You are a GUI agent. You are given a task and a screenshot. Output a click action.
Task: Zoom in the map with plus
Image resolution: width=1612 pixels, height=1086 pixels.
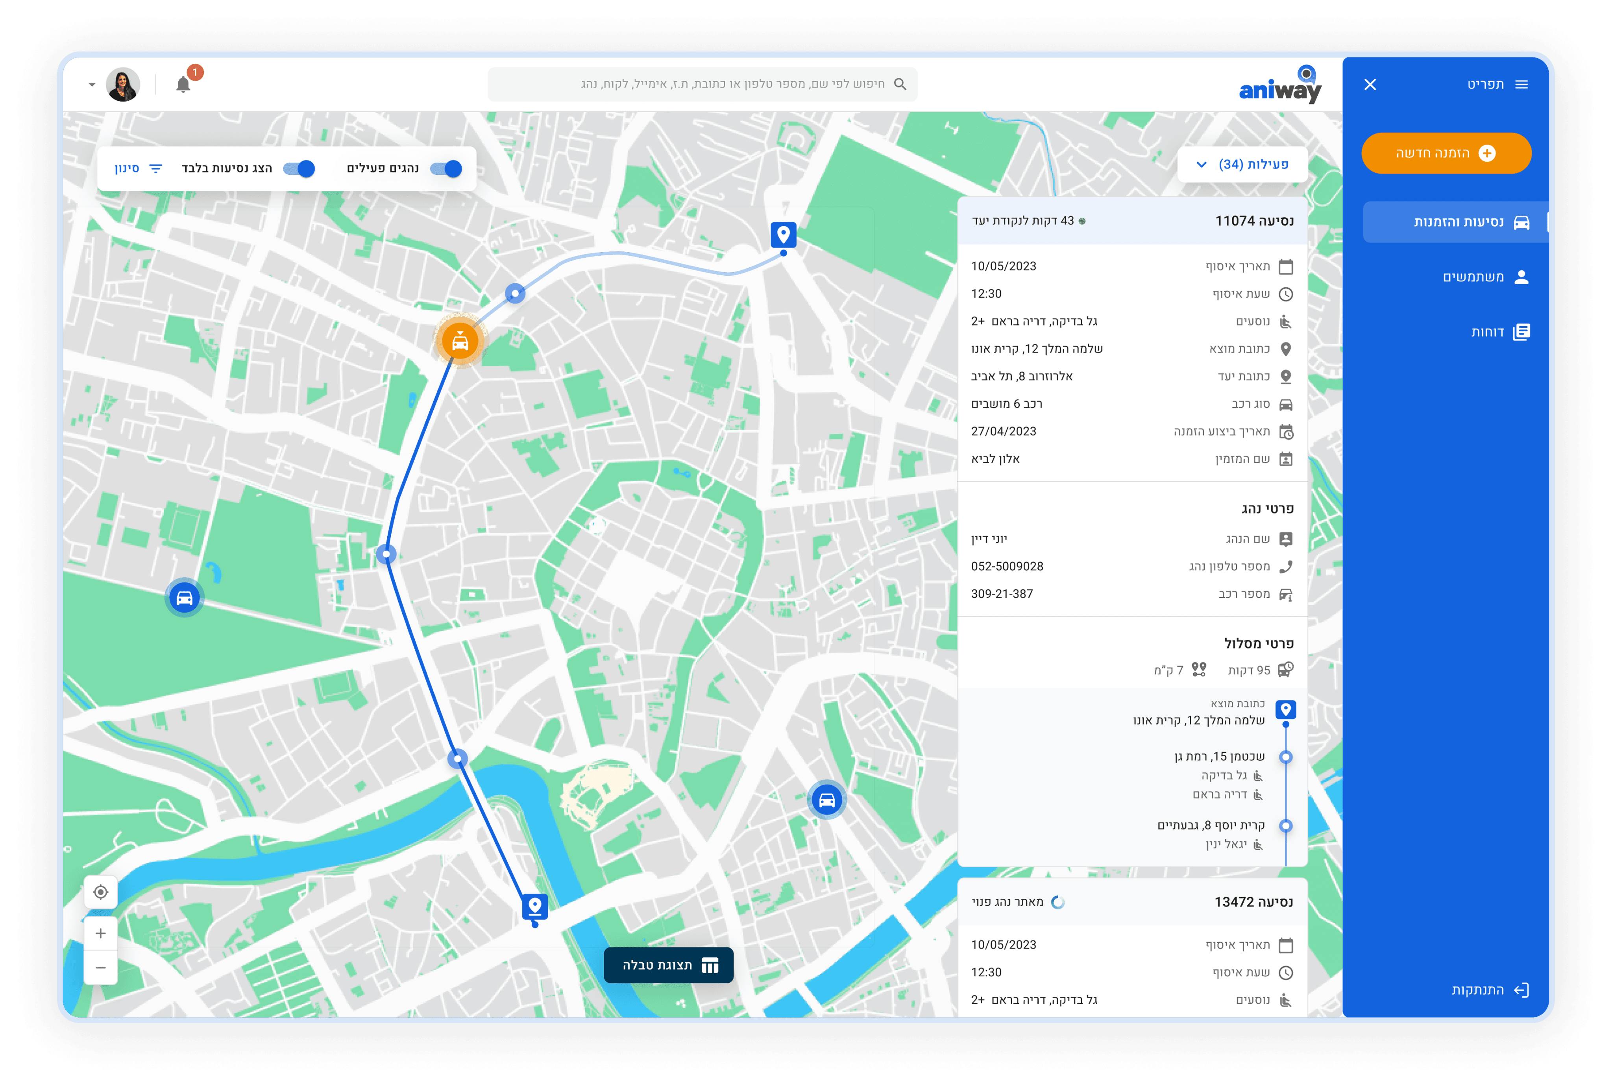(x=100, y=933)
